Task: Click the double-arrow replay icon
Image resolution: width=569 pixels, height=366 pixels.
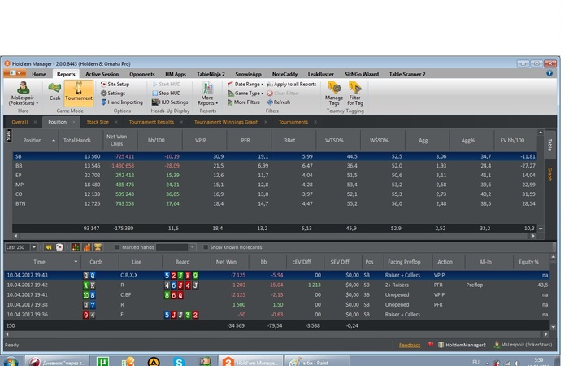Action: point(49,247)
